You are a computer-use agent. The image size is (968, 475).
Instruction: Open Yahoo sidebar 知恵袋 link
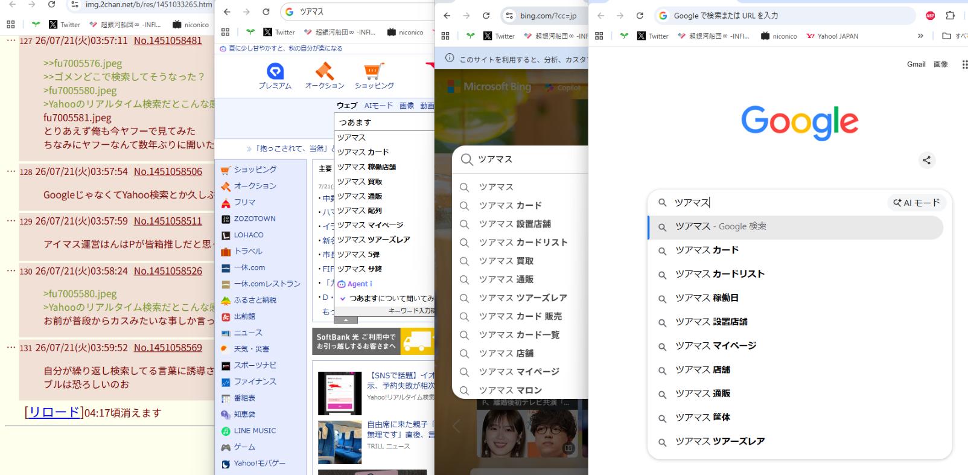point(244,414)
